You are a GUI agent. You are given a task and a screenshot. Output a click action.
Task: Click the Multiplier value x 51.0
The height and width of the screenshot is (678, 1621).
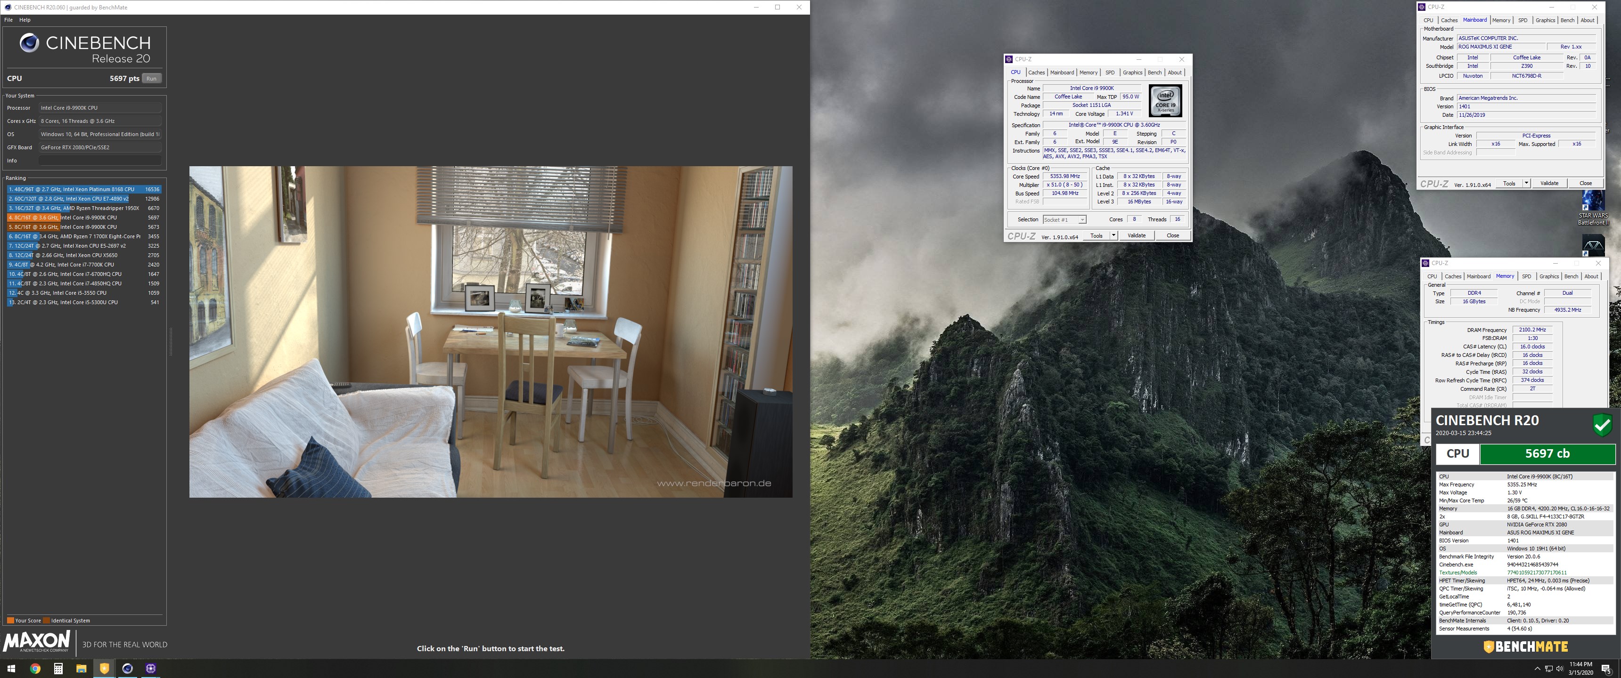pos(1065,185)
